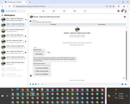Screen dimensions: 130x104
Task: Open Facebook home via the logo
Action: (3, 11)
